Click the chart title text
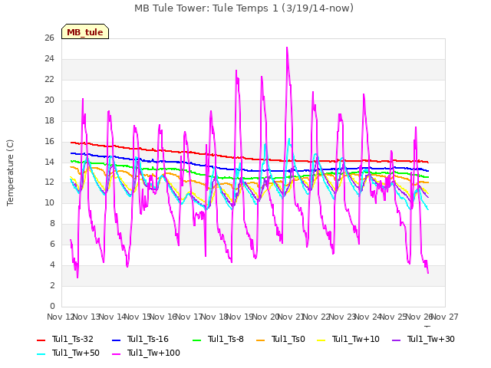491x368 pixels. (x=244, y=8)
